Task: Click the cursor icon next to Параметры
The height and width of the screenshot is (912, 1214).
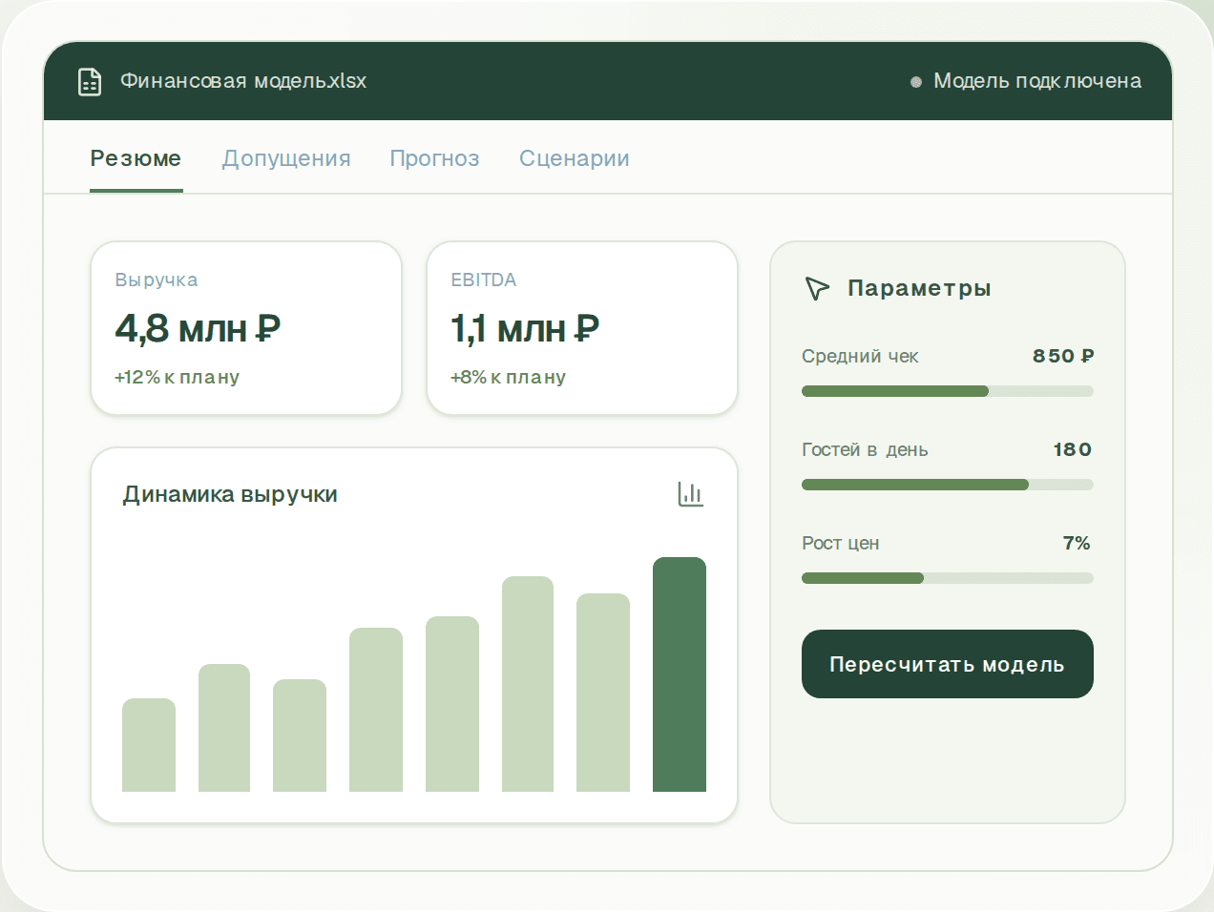Action: (817, 288)
